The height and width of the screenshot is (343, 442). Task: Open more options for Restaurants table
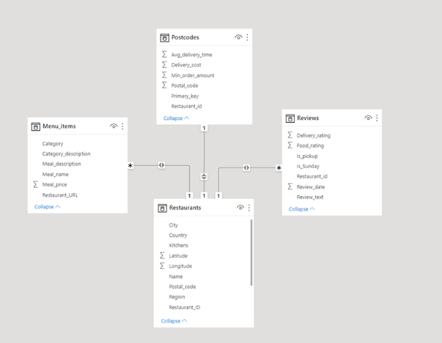click(x=249, y=208)
